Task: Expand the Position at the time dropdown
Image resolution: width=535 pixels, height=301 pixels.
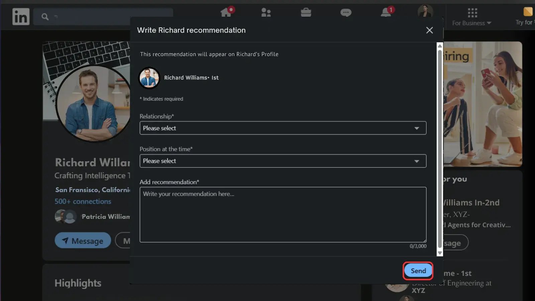Action: coord(283,161)
